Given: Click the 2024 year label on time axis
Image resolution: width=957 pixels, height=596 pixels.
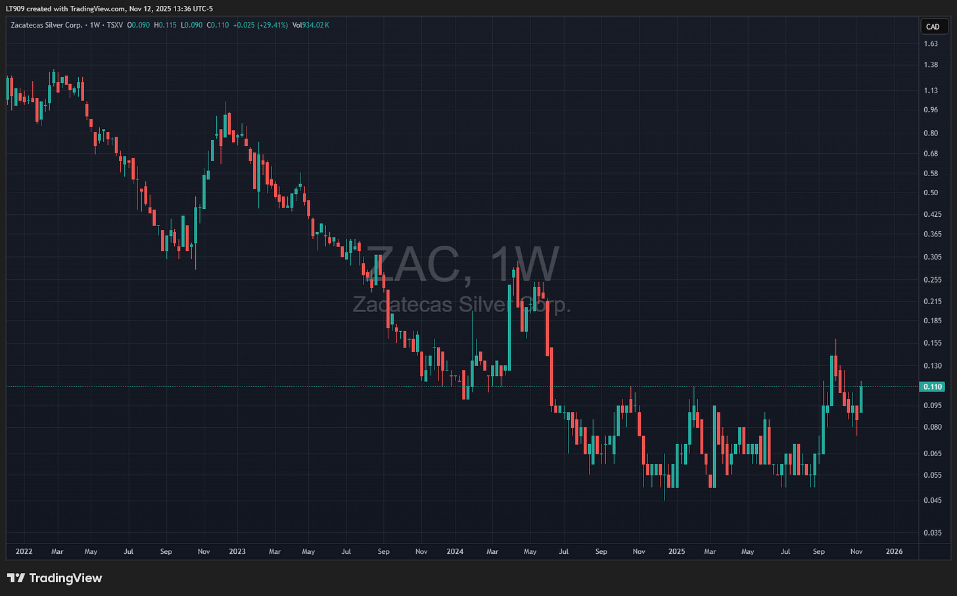Looking at the screenshot, I should point(455,551).
